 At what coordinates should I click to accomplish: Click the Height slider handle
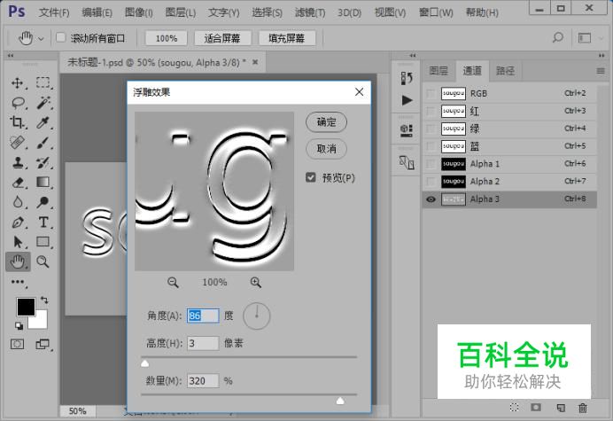click(144, 363)
